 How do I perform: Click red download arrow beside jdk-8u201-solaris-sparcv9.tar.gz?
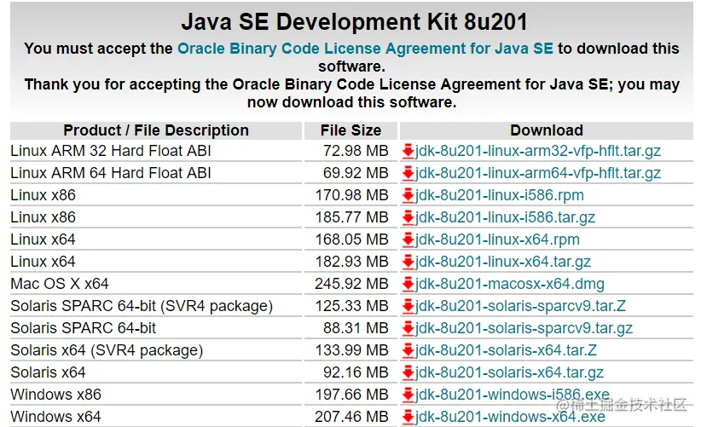(408, 328)
